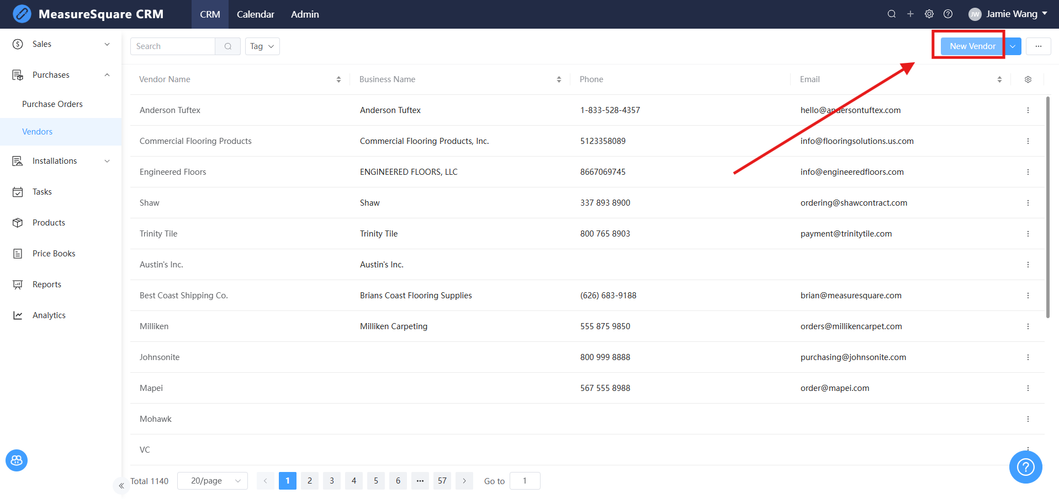This screenshot has height=499, width=1059.
Task: Open the 20/page size dropdown
Action: click(x=213, y=481)
